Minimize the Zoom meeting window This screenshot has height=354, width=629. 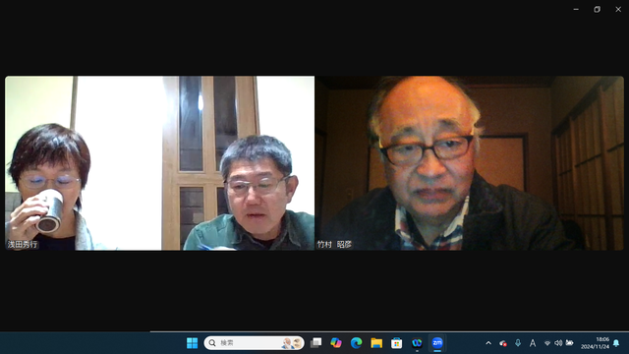[x=576, y=9]
